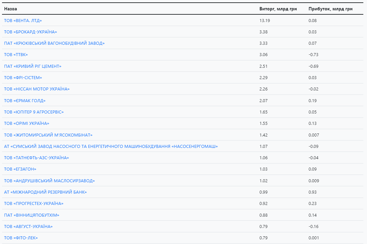The width and height of the screenshot is (367, 244).
Task: Select profit value 0.19 for ЄРМАК ГОЛД
Action: click(312, 101)
